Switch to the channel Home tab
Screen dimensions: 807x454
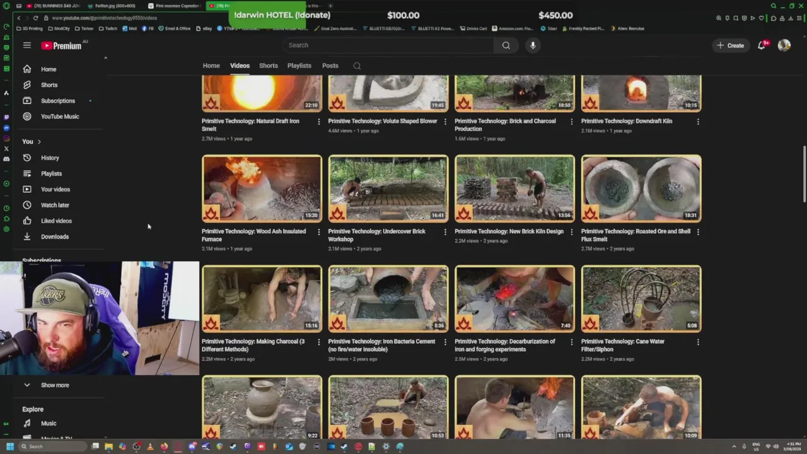[x=211, y=66]
